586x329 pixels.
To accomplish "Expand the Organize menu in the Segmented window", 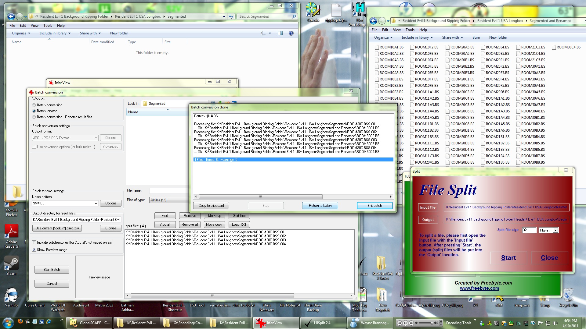I will pos(21,33).
